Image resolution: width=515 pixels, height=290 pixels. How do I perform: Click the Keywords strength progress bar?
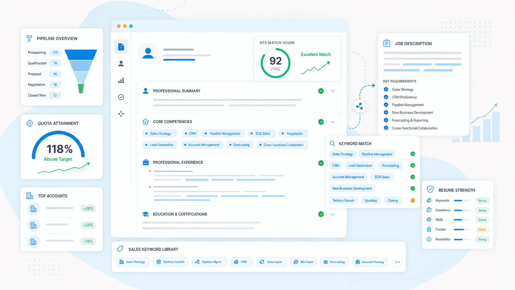463,201
